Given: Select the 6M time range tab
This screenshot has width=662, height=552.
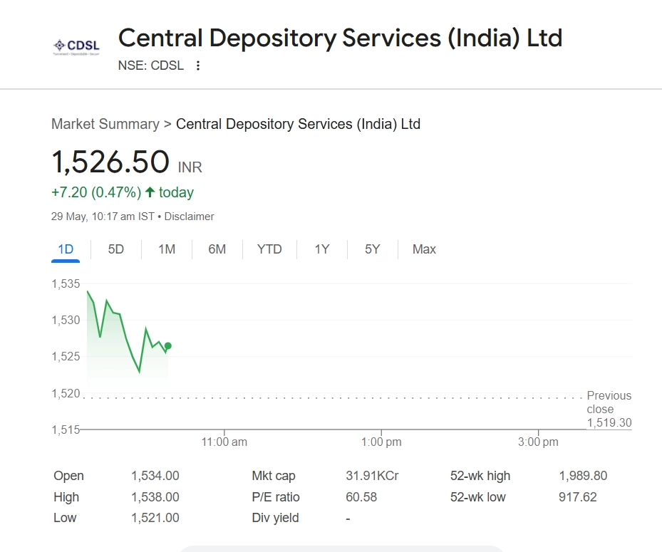Looking at the screenshot, I should [217, 249].
